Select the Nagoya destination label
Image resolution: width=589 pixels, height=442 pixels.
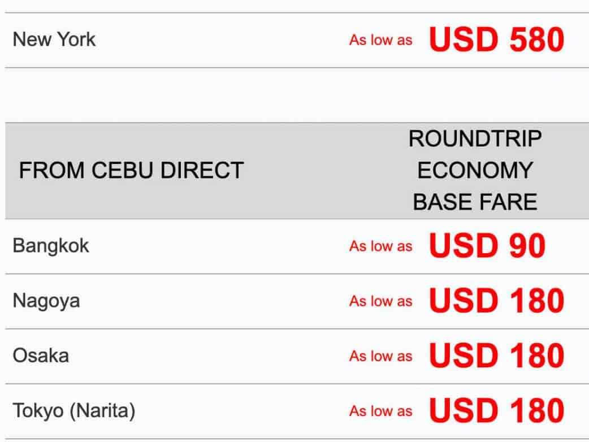point(46,301)
